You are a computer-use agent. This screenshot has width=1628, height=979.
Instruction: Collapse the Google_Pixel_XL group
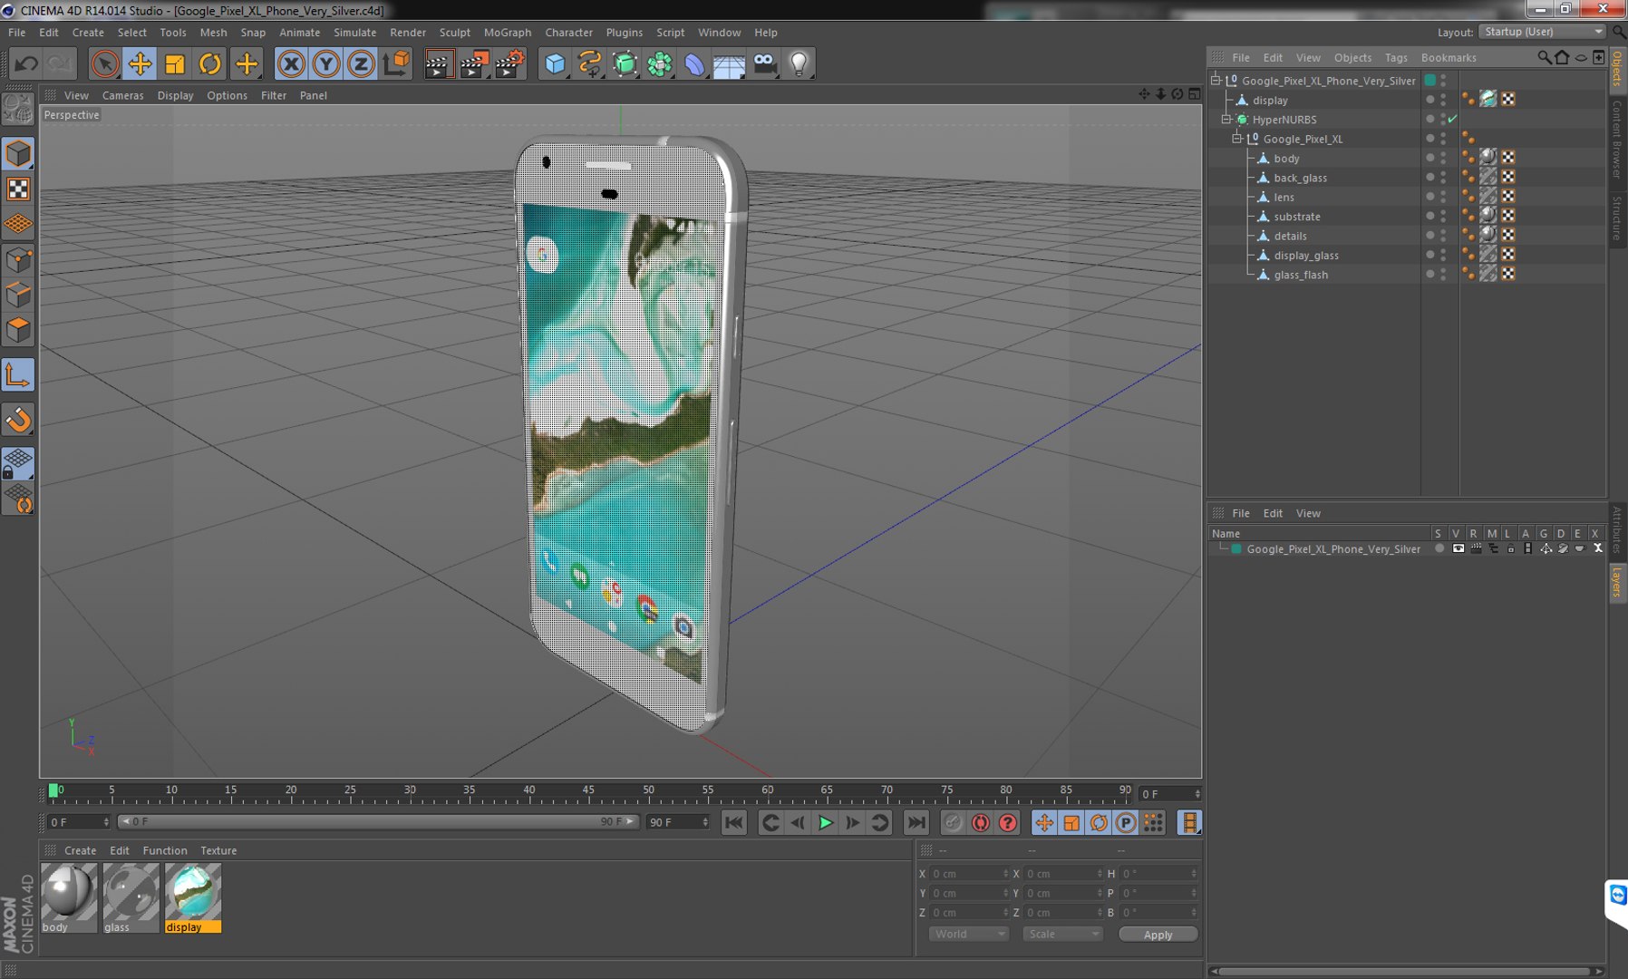click(1236, 139)
